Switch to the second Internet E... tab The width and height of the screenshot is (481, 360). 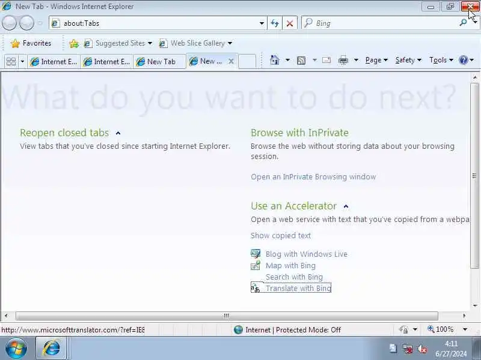(106, 62)
